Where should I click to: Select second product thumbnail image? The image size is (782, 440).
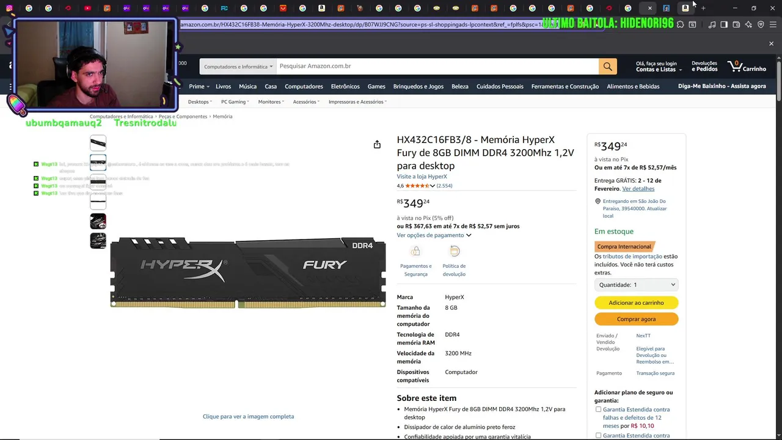[x=98, y=163]
